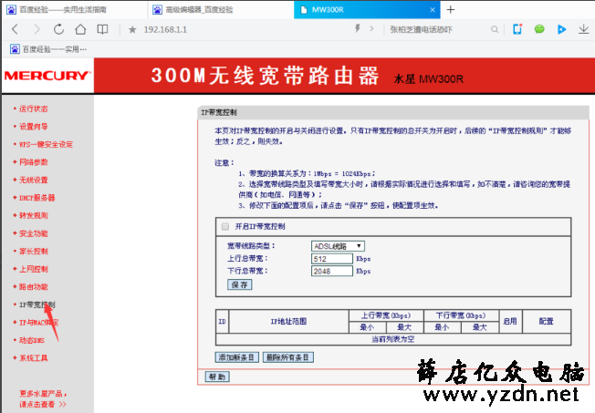Select IP带宽控制 in the sidebar
This screenshot has width=595, height=413.
pyautogui.click(x=37, y=305)
